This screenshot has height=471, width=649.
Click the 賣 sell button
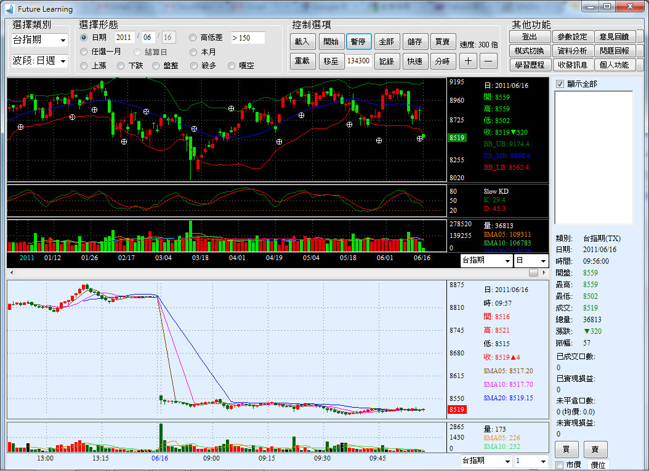[x=595, y=449]
